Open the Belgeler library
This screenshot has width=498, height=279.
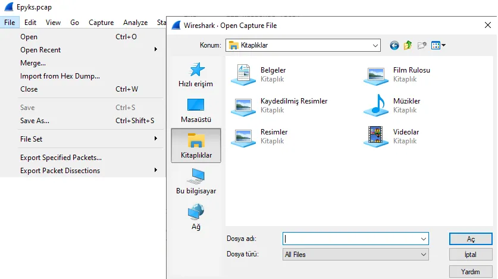point(258,74)
